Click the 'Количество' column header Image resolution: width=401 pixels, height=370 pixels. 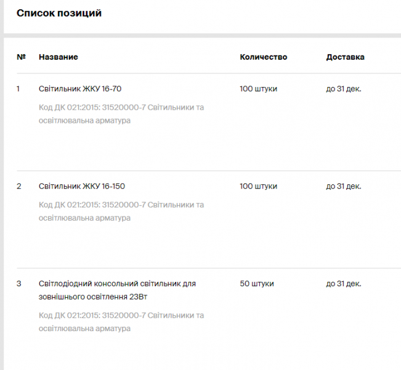tap(264, 57)
